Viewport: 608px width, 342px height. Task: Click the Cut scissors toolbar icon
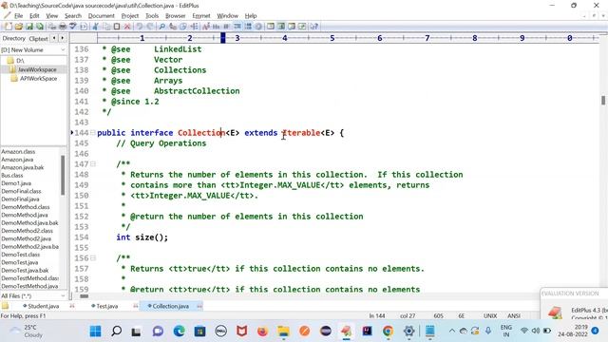tap(95, 27)
